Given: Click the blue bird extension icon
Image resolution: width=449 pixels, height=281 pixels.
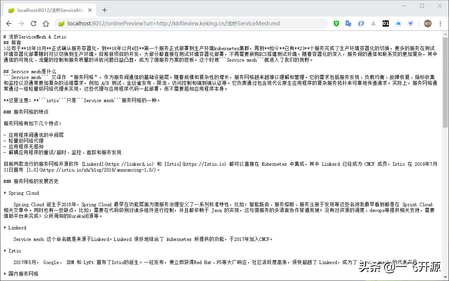Looking at the screenshot, I should pos(410,24).
